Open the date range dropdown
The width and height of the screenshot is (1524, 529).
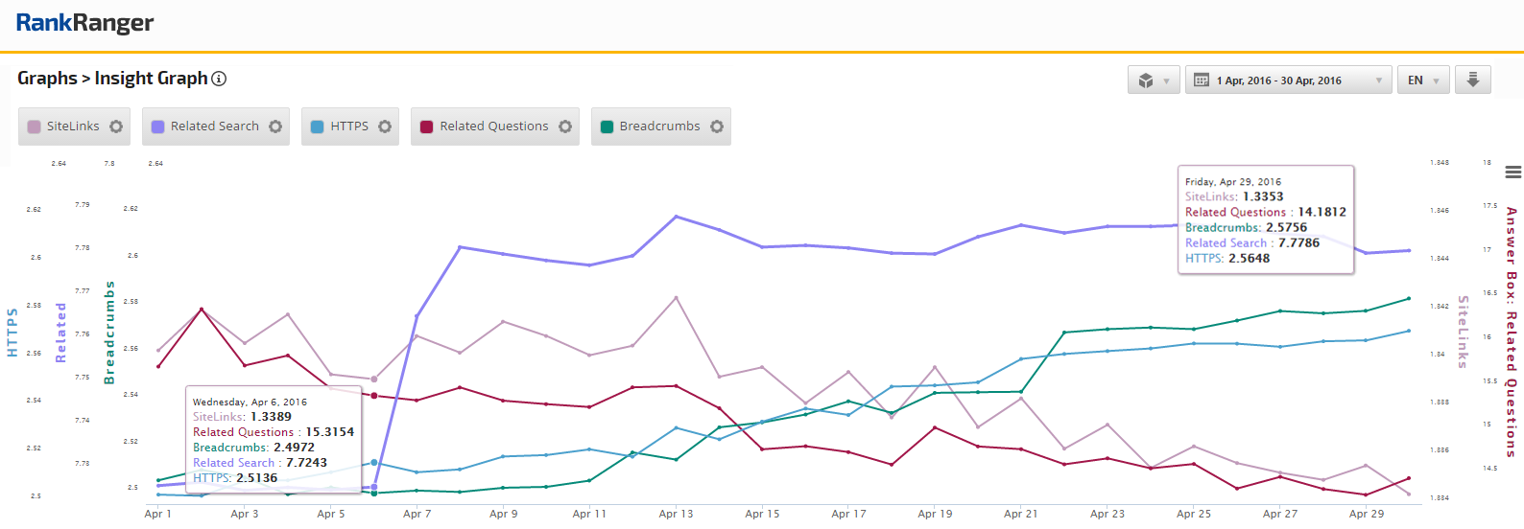(x=1288, y=80)
